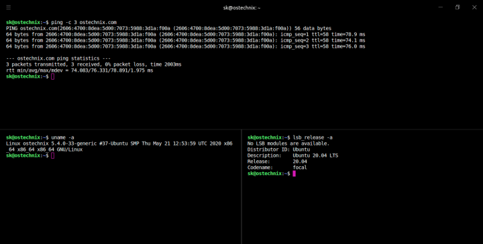Screen dimensions: 483x244
Task: Click 'No LSB modules are available.' line
Action: 288,143
